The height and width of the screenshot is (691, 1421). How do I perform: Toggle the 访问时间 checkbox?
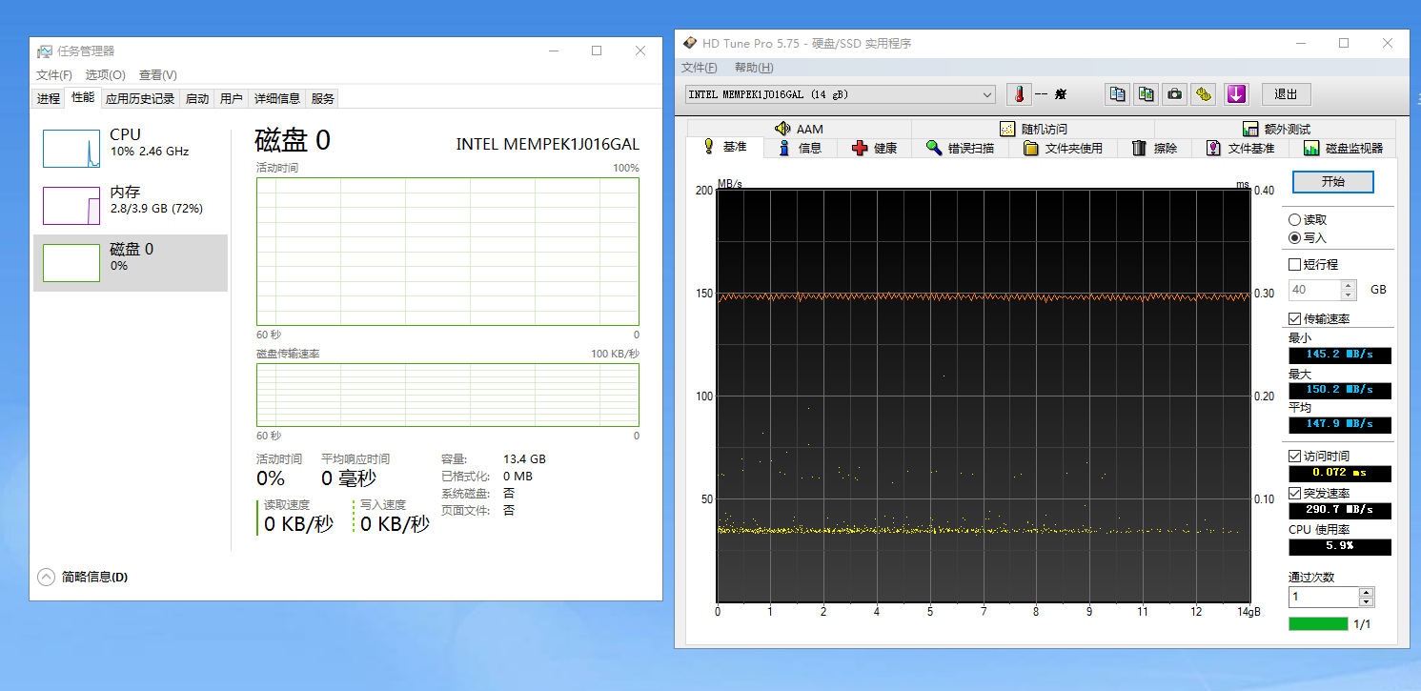point(1294,457)
